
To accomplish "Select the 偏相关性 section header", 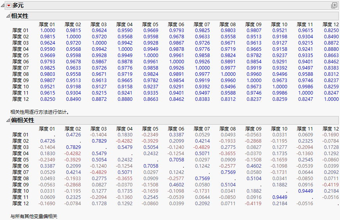I will point(22,120).
